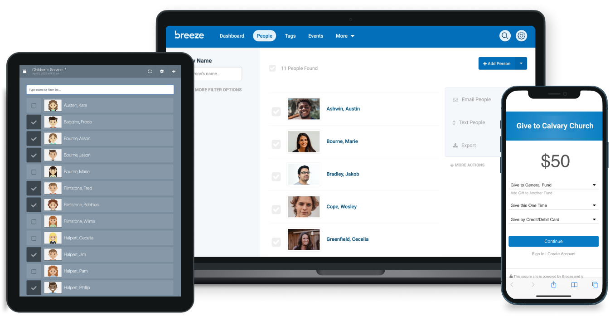Viewport: 610px width, 316px height.
Task: Click Export action
Action: pyautogui.click(x=464, y=146)
